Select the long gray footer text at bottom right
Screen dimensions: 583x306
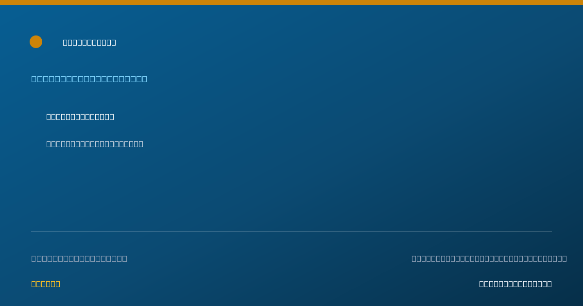point(489,258)
